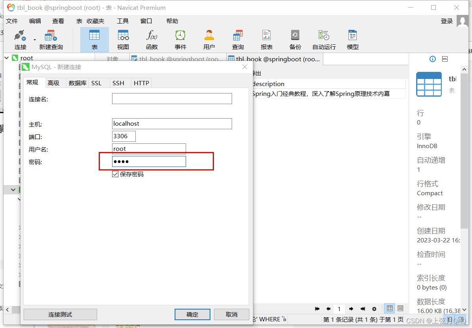Switch to form view at bottom right

pyautogui.click(x=400, y=309)
